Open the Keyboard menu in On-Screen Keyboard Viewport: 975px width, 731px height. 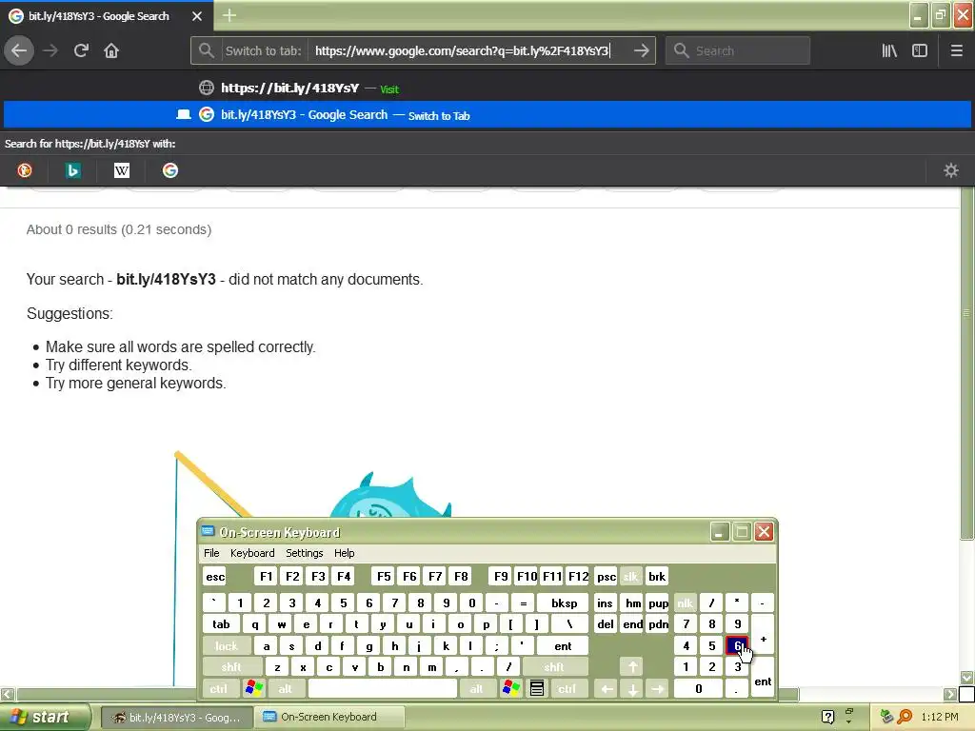(252, 553)
